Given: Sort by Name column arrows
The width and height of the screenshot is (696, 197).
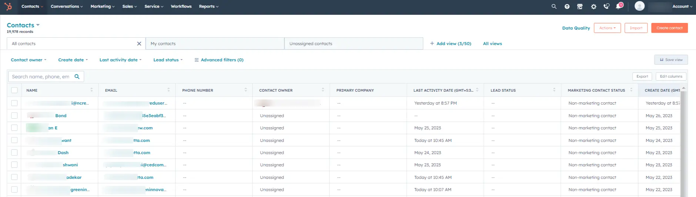Looking at the screenshot, I should (x=91, y=90).
